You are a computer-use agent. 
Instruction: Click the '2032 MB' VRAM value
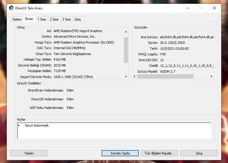tap(60, 65)
